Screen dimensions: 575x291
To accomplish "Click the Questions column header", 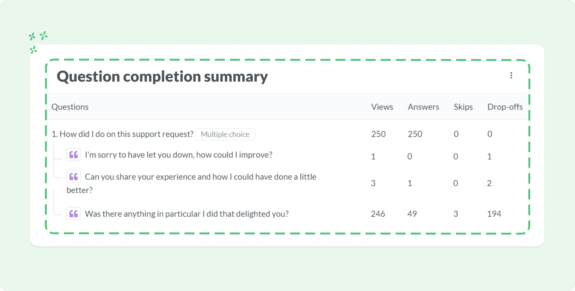I will (x=70, y=107).
